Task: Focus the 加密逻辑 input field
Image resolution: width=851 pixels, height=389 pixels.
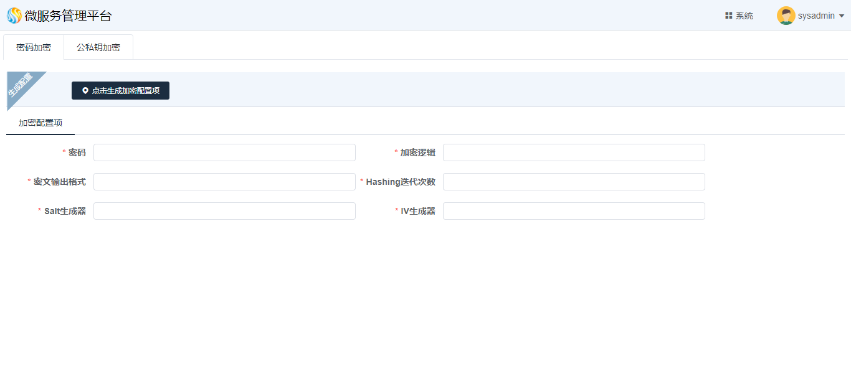Action: [x=574, y=152]
